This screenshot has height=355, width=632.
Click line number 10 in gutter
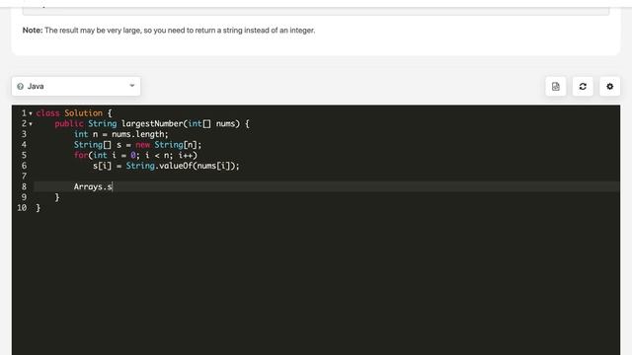[22, 208]
